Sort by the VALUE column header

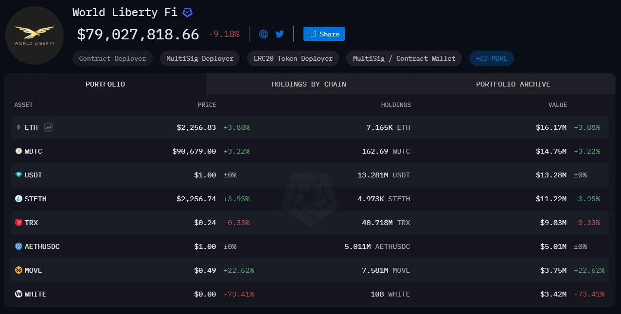pyautogui.click(x=557, y=105)
